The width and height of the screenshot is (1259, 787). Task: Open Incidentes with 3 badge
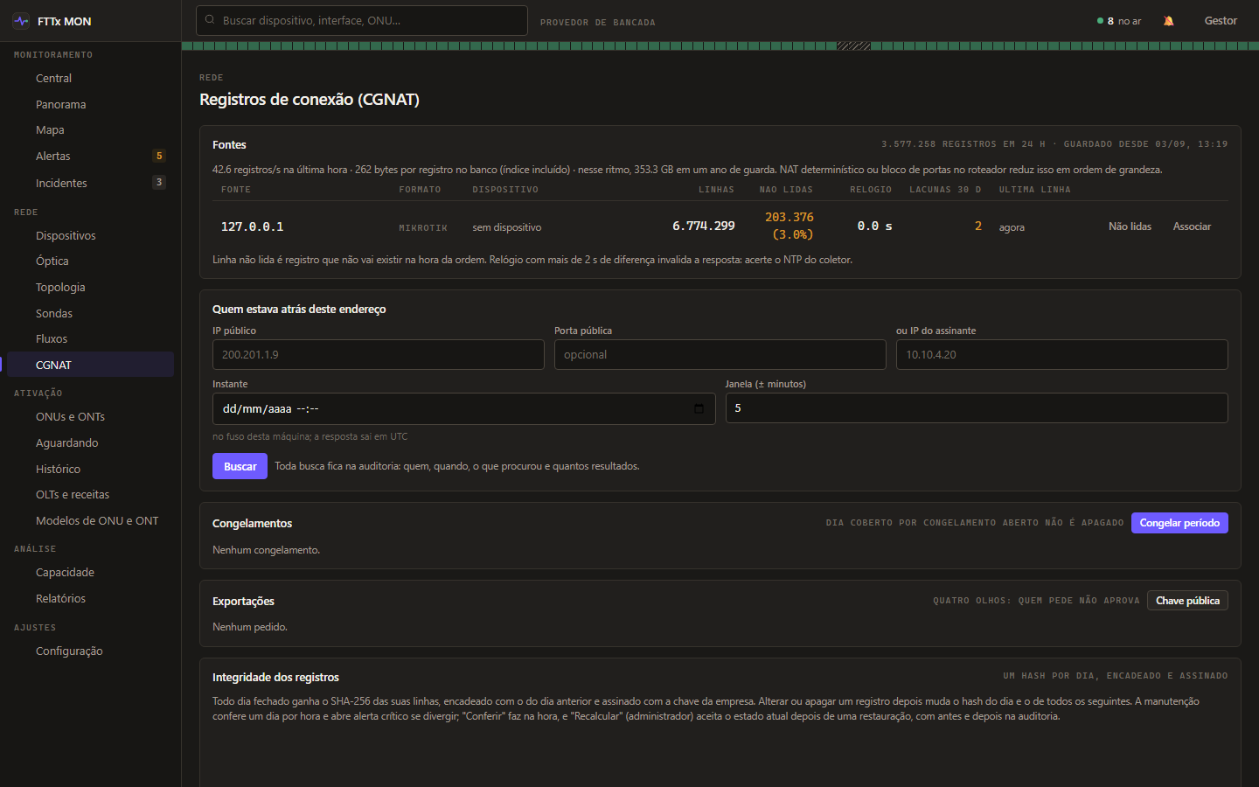(x=90, y=183)
